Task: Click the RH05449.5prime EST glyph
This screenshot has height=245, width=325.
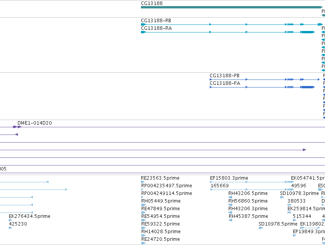Action: pos(144,205)
